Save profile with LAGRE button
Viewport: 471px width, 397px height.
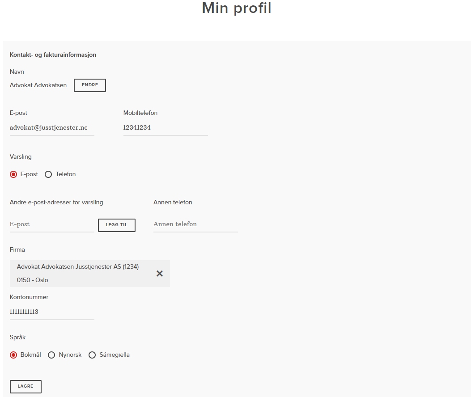point(25,386)
